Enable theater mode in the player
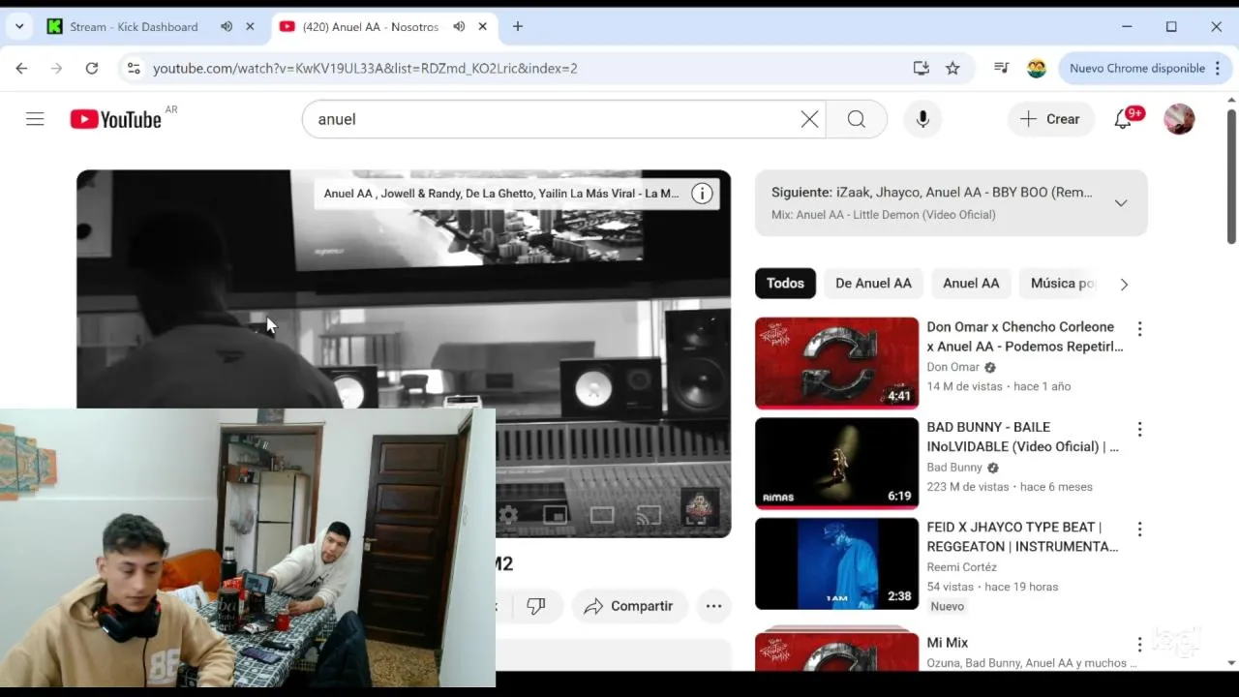The image size is (1239, 697). 602,515
